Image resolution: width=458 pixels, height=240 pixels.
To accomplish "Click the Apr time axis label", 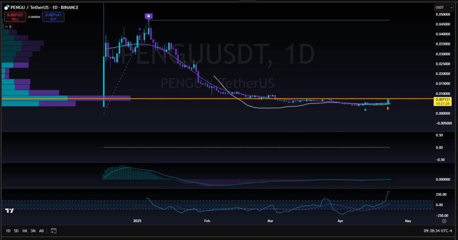I will click(340, 221).
